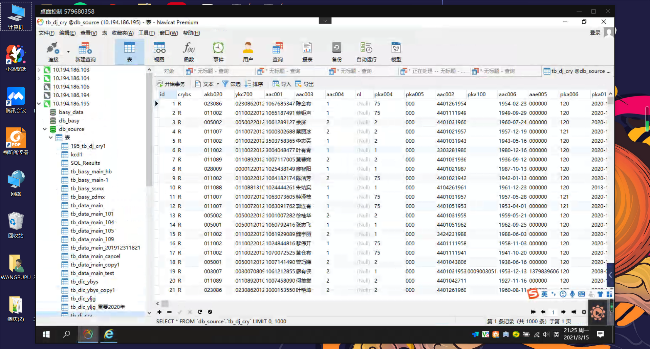Open the Function (函数) icon

click(189, 52)
